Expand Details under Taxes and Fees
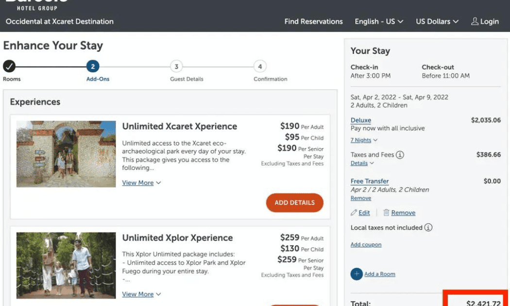 (358, 163)
